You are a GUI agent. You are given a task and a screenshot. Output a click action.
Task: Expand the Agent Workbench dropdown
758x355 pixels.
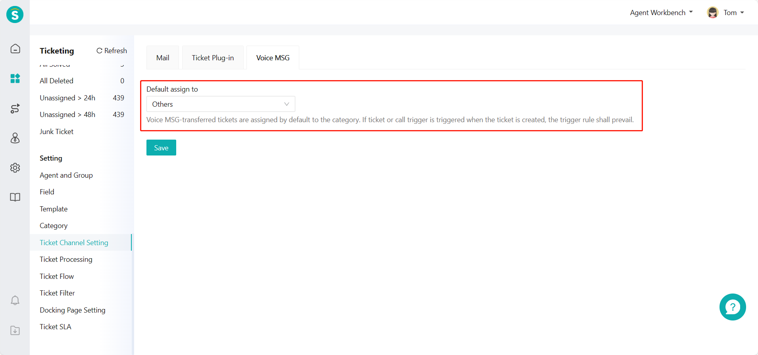[661, 13]
